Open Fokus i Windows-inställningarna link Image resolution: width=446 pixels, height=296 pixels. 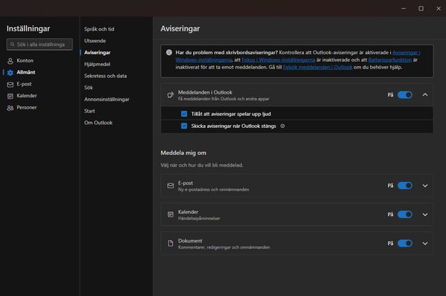tap(278, 60)
